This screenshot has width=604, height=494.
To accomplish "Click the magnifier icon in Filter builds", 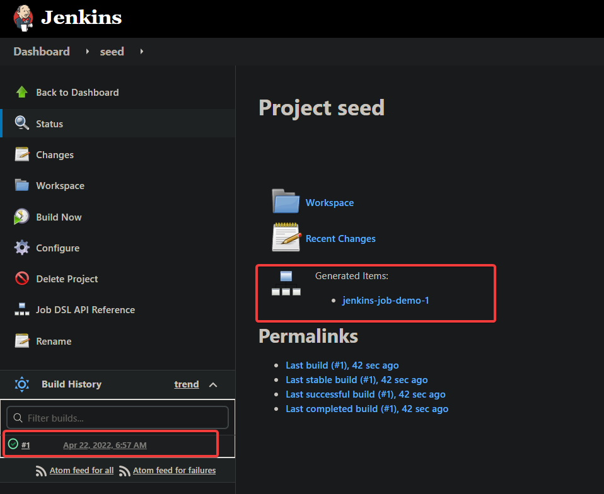I will tap(18, 418).
